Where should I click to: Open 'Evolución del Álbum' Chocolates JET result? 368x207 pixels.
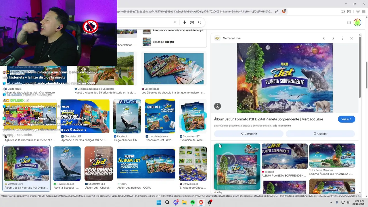(x=193, y=116)
